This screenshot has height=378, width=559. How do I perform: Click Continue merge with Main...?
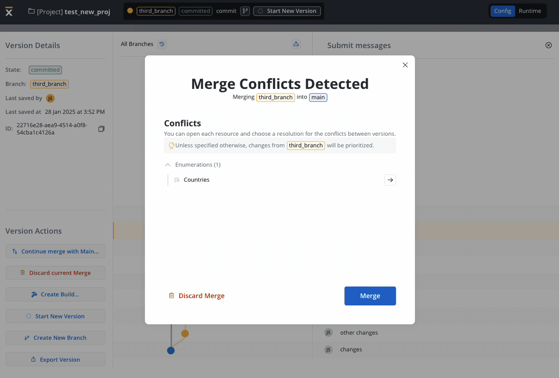pos(55,251)
